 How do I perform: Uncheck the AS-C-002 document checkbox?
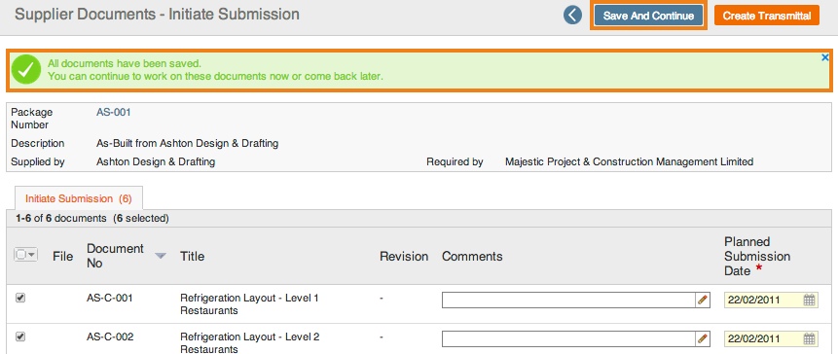pos(20,336)
